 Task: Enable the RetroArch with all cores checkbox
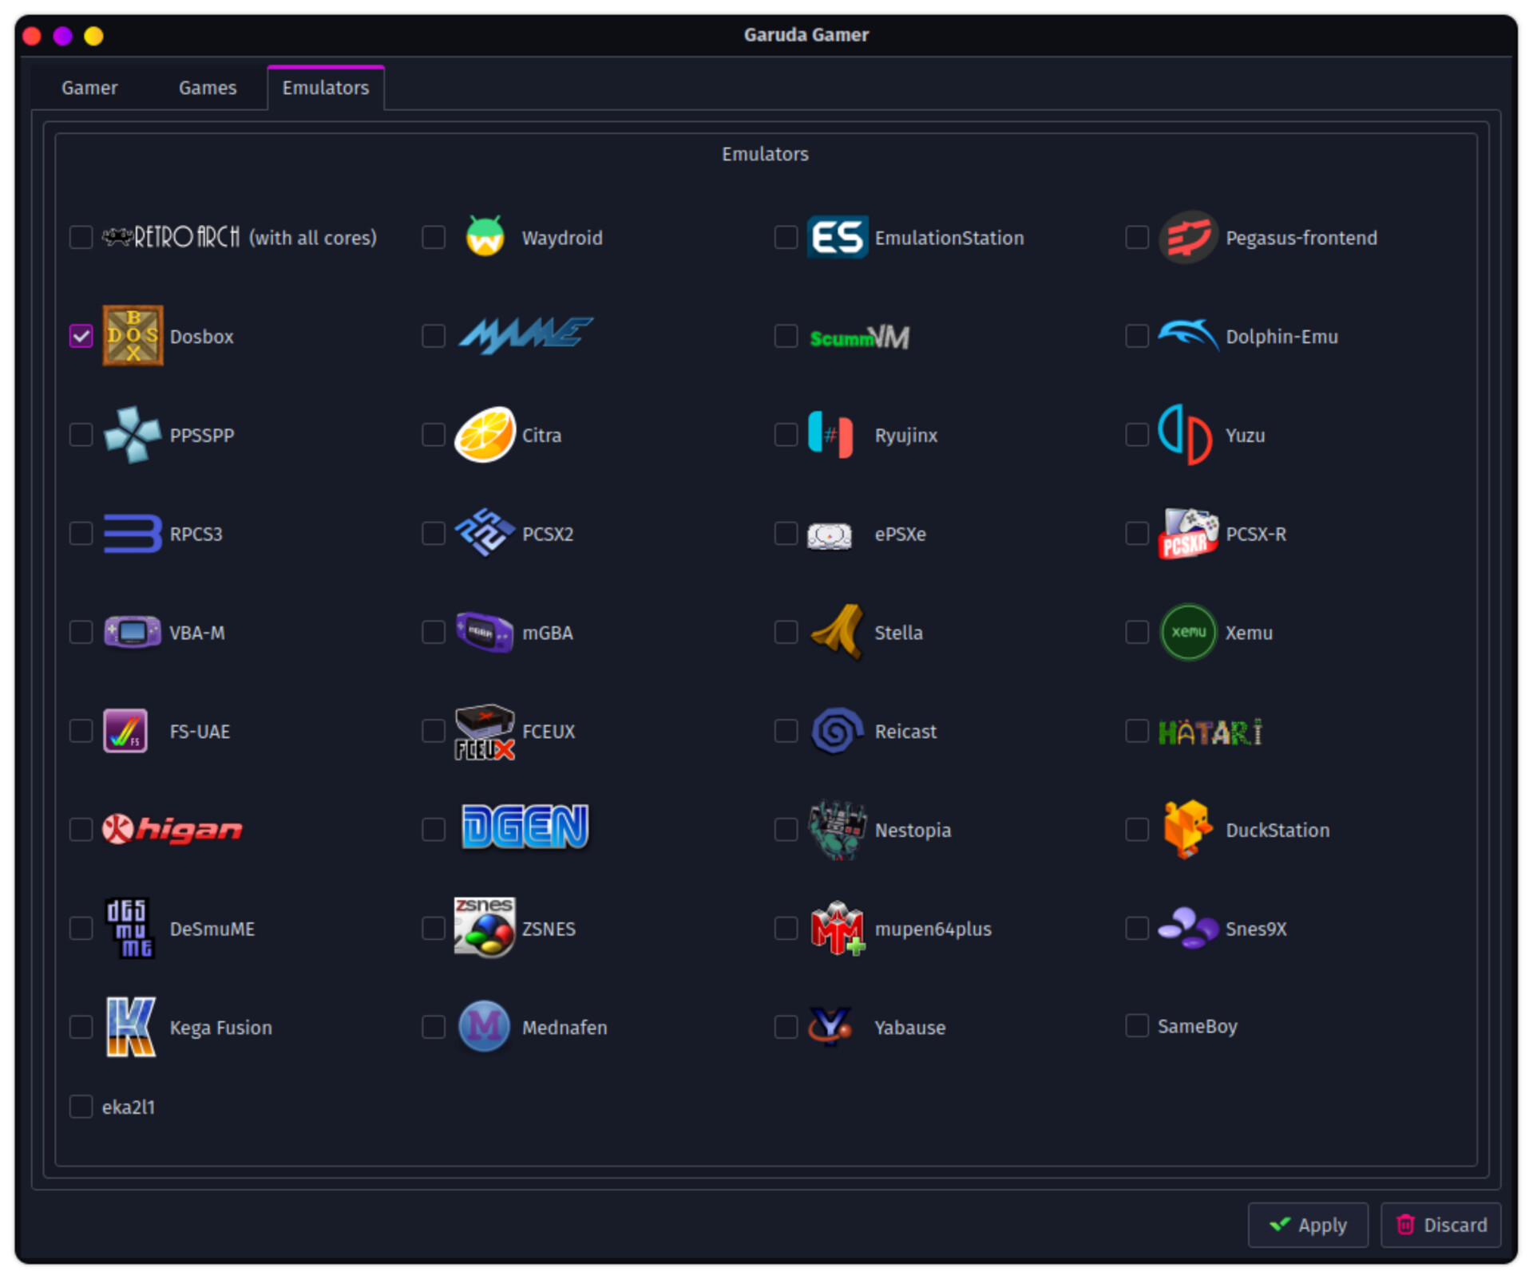(81, 237)
